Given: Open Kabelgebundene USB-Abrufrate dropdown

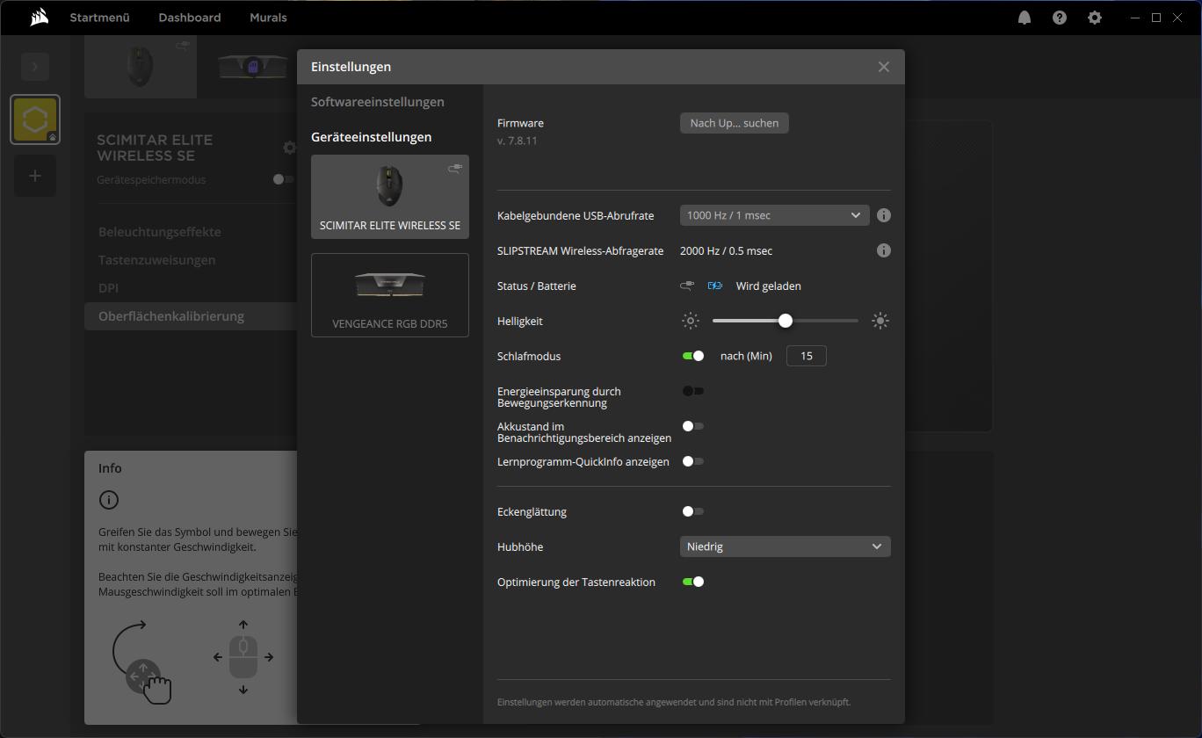Looking at the screenshot, I should (x=774, y=215).
